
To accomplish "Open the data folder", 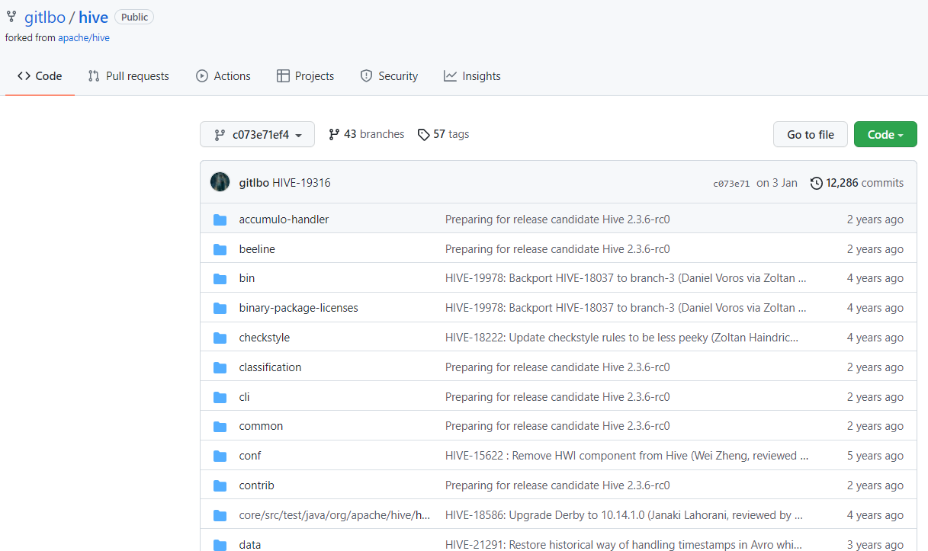I will [250, 545].
